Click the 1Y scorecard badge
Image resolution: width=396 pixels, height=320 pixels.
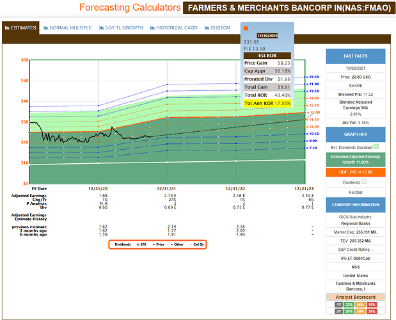[x=338, y=305]
